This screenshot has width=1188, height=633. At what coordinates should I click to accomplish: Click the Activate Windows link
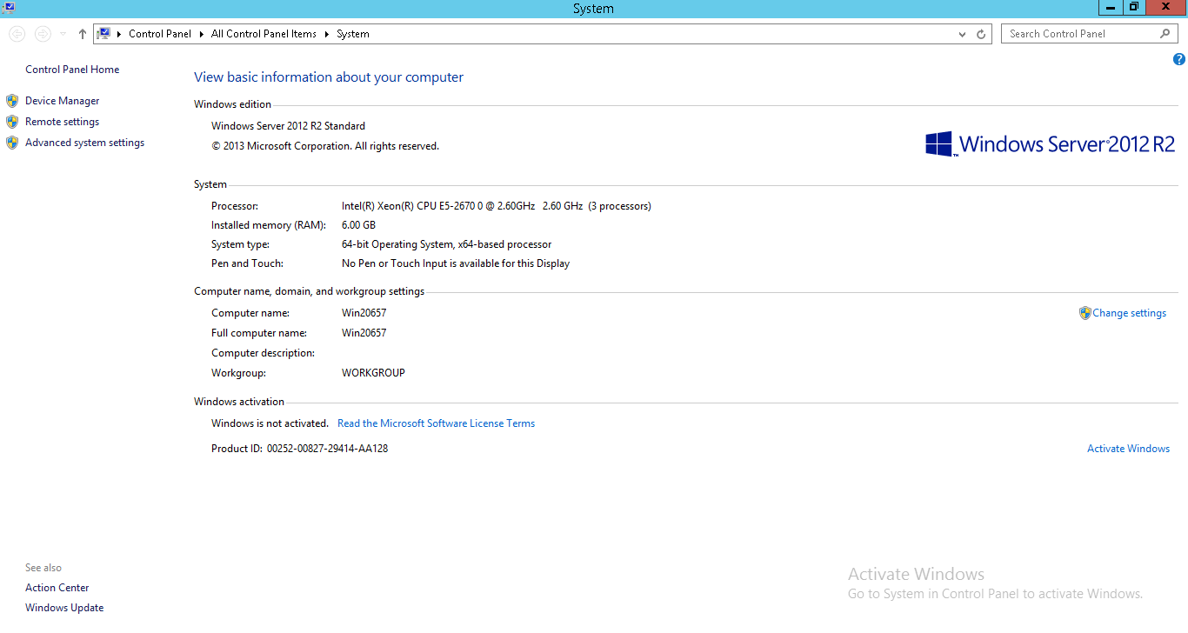1128,449
